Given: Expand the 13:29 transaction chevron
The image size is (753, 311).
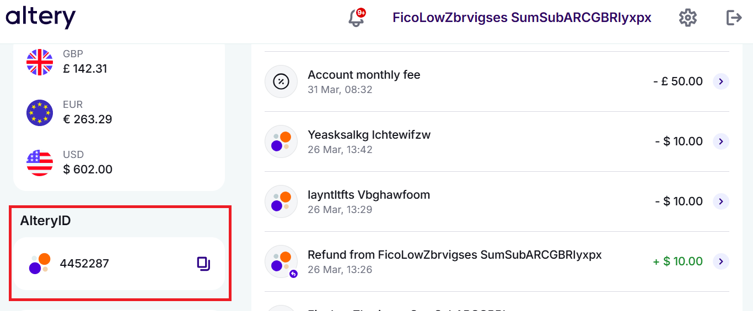Looking at the screenshot, I should [x=721, y=201].
